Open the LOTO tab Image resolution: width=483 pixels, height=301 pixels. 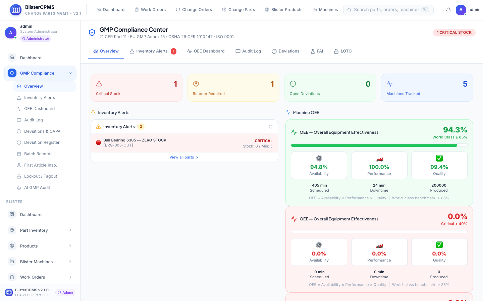click(x=343, y=51)
